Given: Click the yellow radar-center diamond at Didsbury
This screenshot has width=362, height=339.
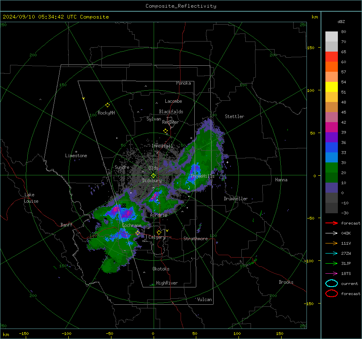Looking at the screenshot, I should click(153, 176).
